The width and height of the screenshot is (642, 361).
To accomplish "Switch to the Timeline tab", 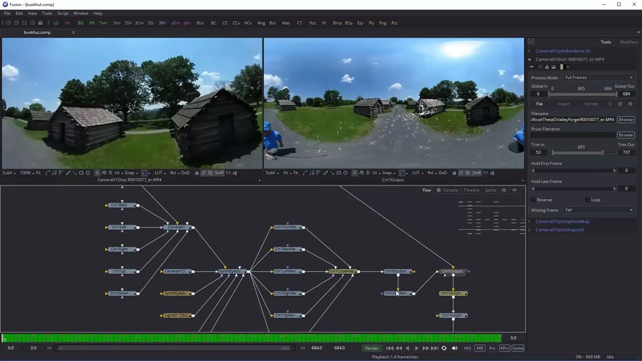I will coord(471,190).
